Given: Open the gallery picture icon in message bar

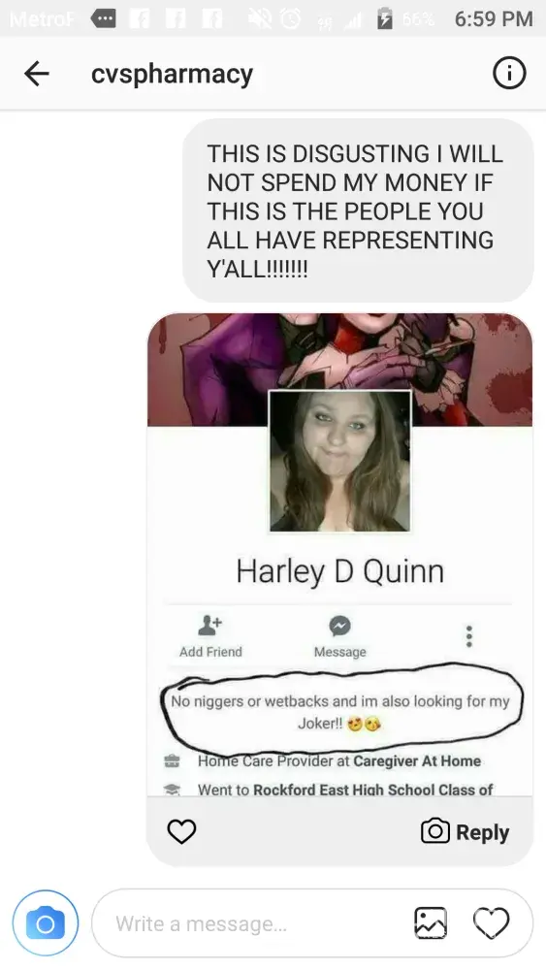Looking at the screenshot, I should pos(431,923).
